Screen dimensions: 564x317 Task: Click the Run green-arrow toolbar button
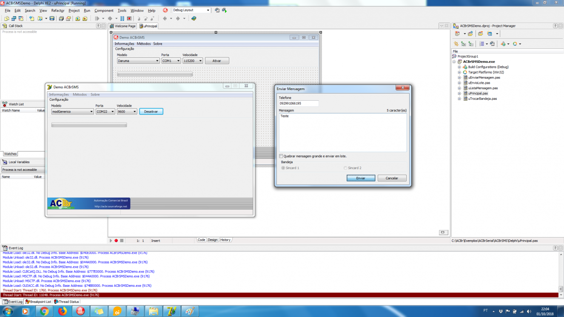[97, 19]
